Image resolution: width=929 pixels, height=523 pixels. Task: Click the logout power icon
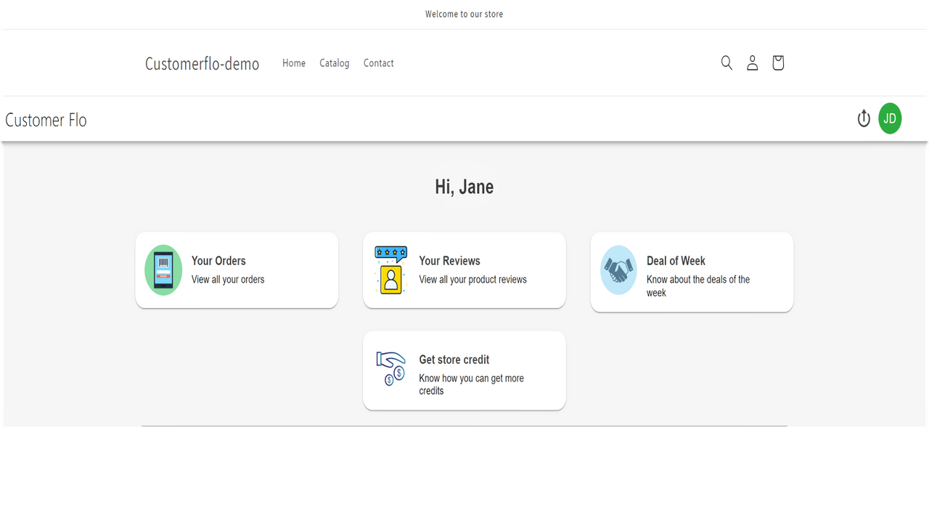coord(864,118)
